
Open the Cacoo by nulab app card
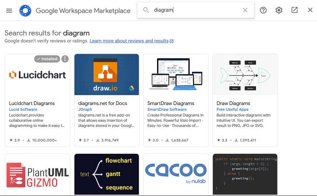[x=176, y=175]
